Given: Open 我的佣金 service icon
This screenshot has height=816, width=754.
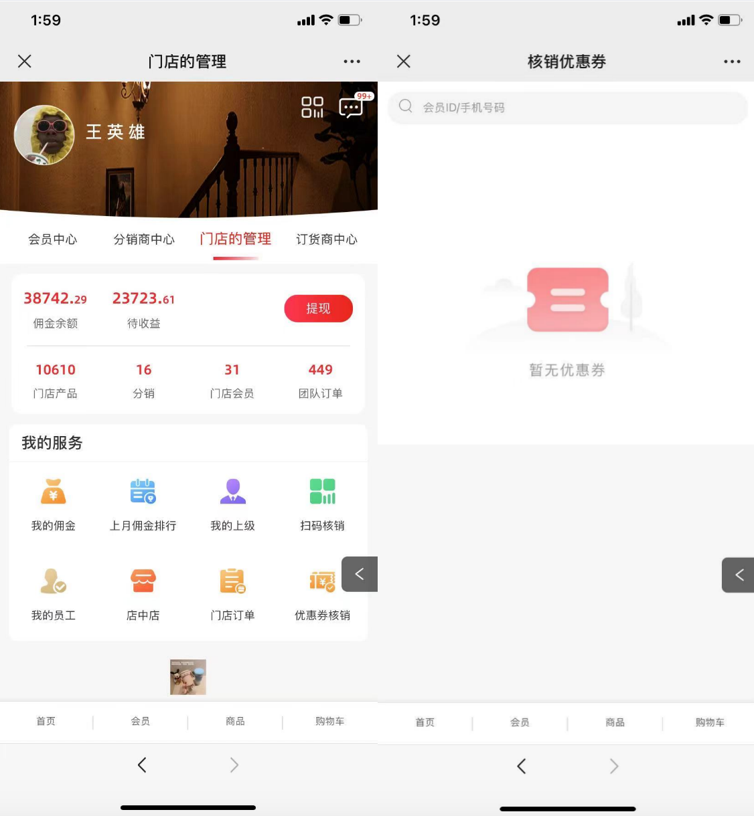Looking at the screenshot, I should (x=53, y=502).
